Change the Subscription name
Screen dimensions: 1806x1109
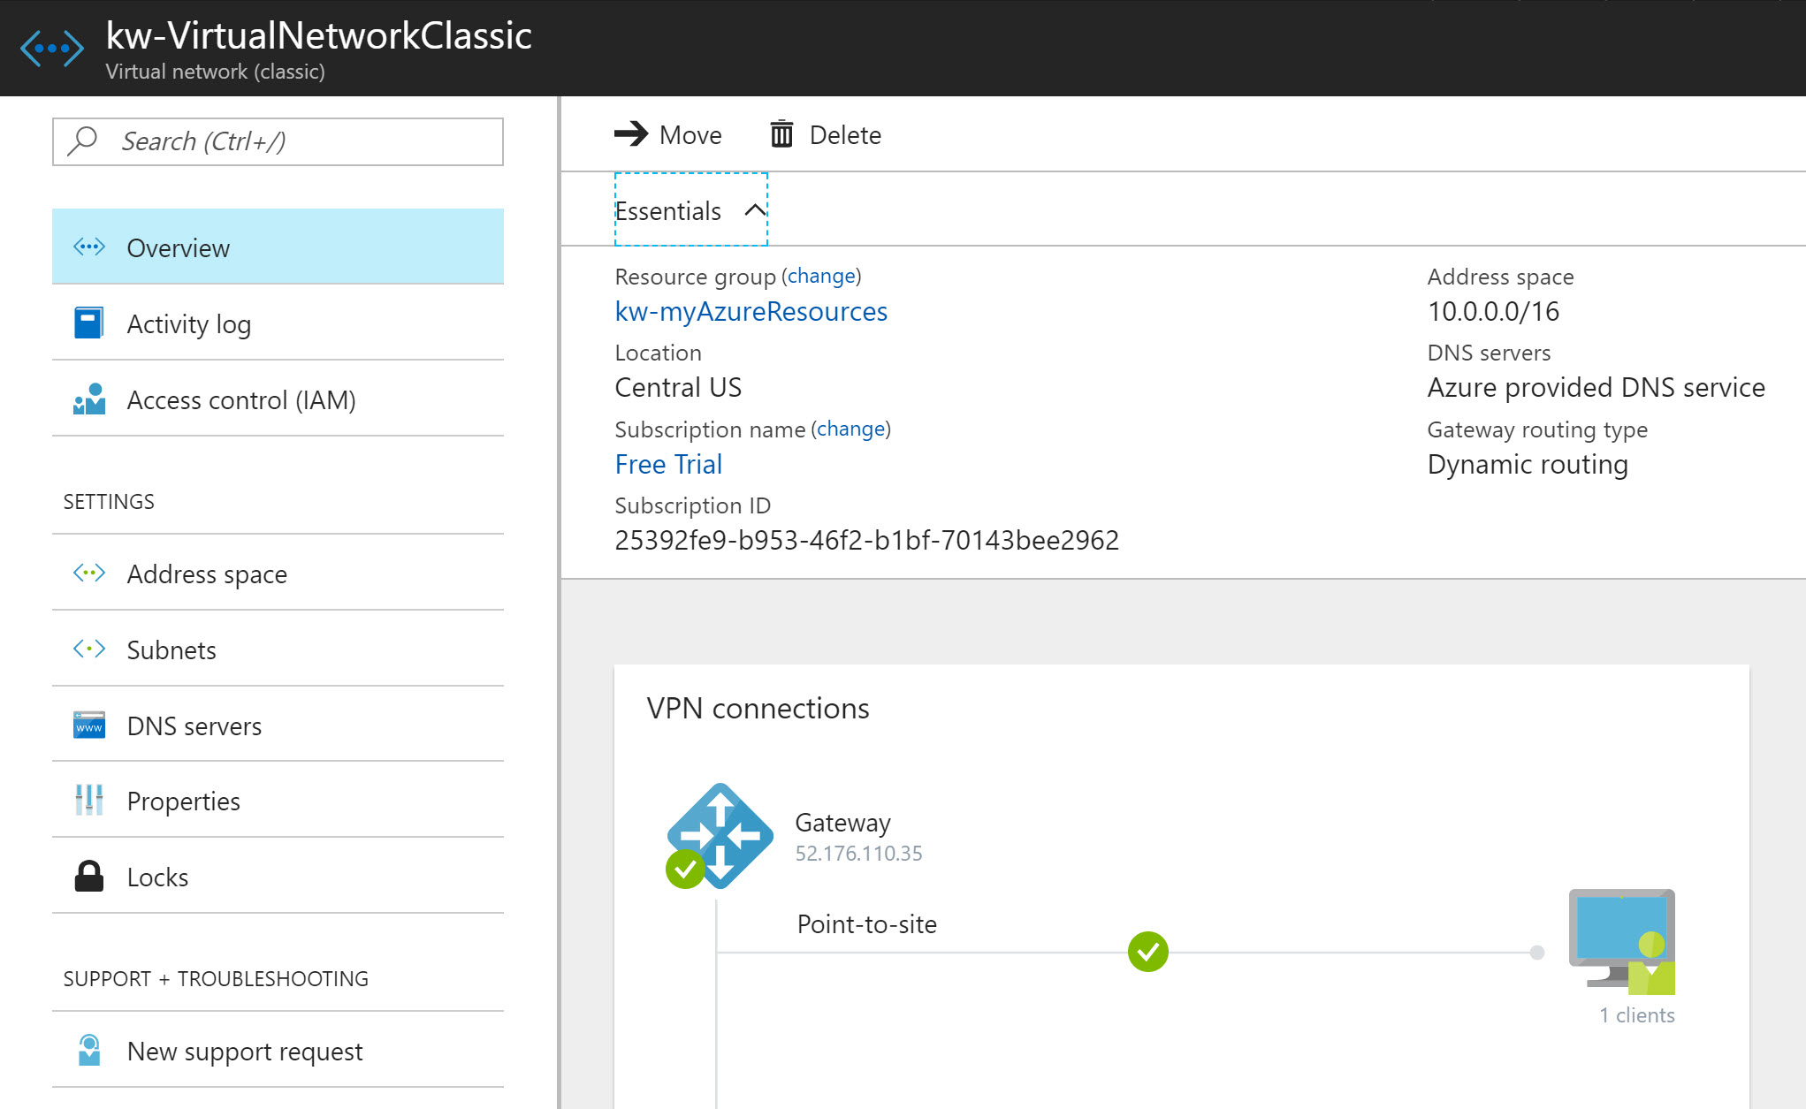click(850, 429)
